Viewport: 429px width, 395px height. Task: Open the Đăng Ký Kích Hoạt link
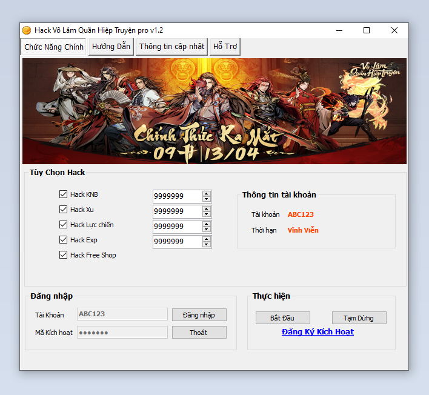click(318, 332)
